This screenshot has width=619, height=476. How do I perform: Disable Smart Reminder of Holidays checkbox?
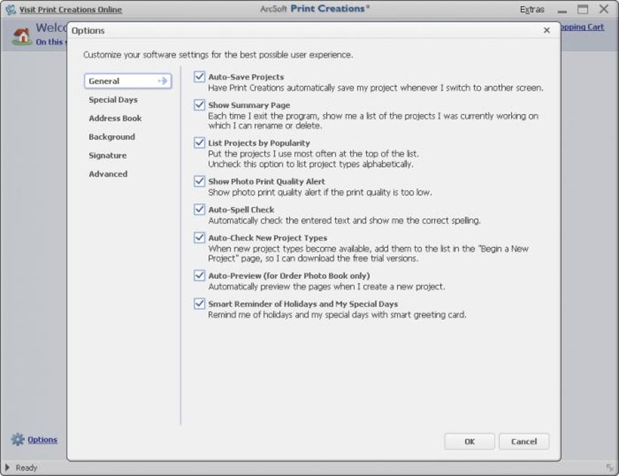point(200,304)
